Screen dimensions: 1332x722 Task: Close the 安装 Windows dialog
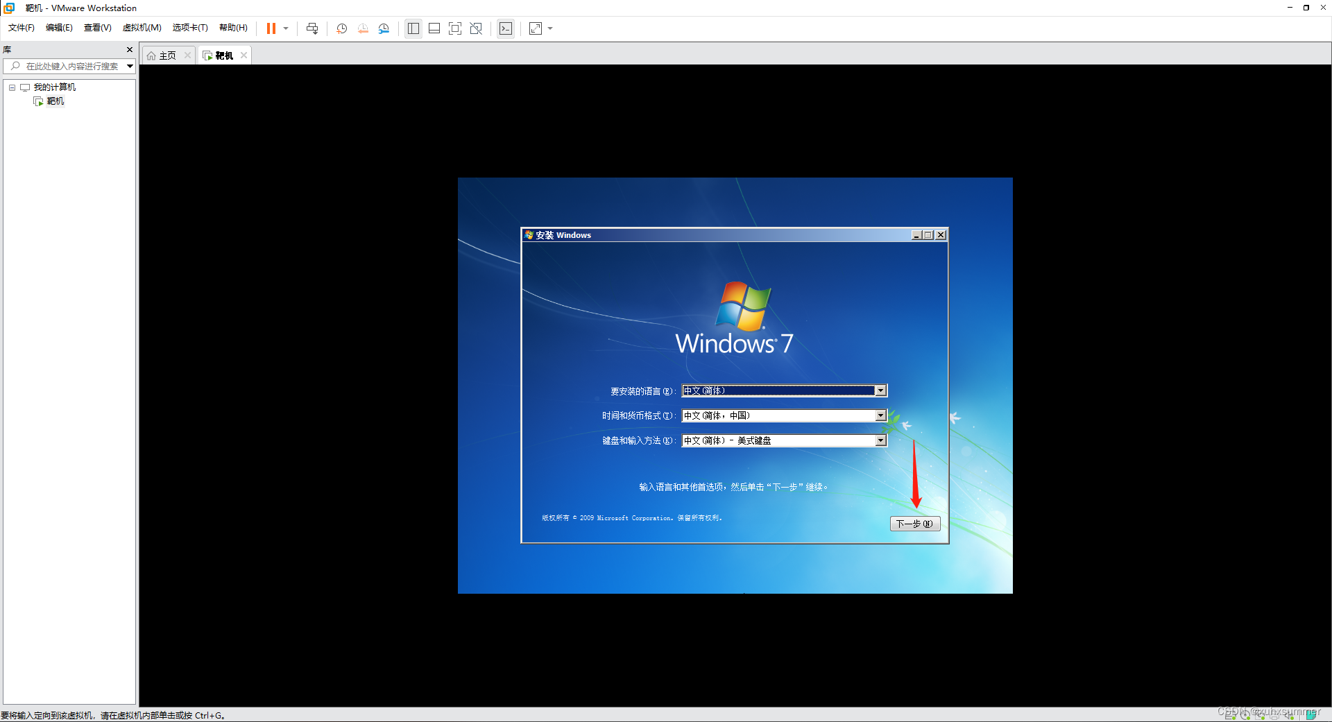(x=941, y=235)
